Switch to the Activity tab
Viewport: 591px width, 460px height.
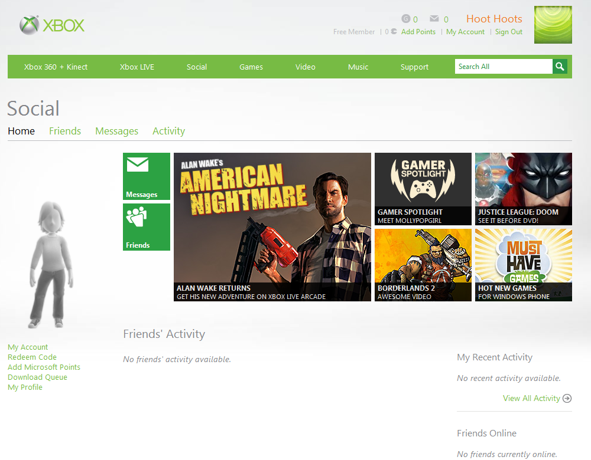click(168, 131)
